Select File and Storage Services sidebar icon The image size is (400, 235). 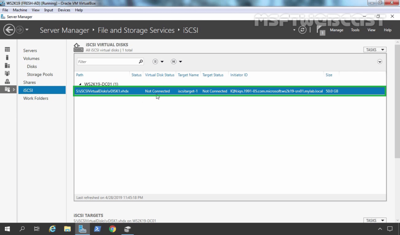pyautogui.click(x=7, y=89)
